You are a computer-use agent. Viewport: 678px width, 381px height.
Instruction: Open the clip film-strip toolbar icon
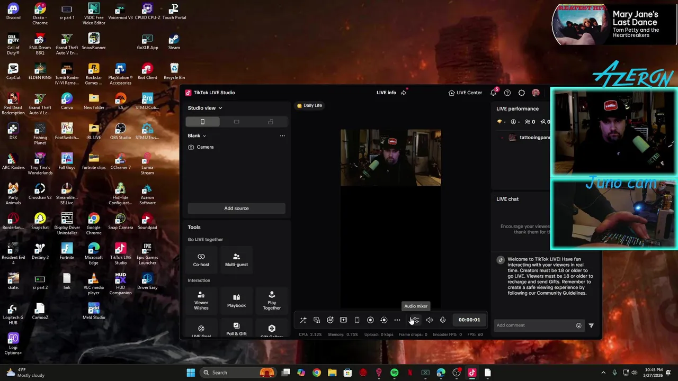tap(343, 320)
